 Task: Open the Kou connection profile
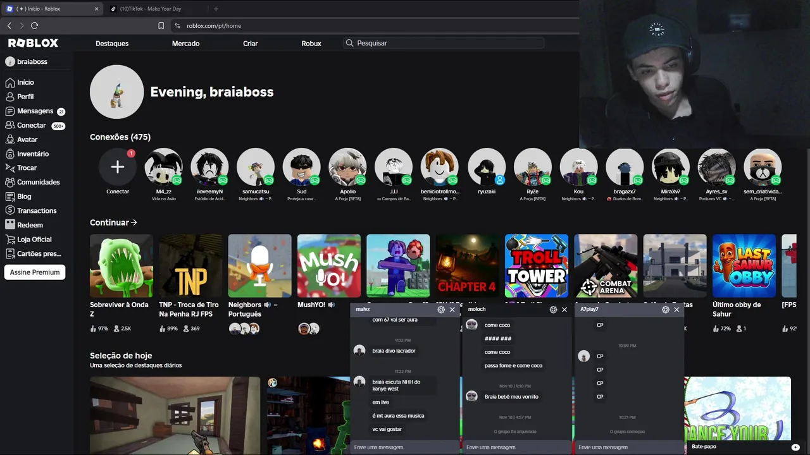click(x=578, y=167)
